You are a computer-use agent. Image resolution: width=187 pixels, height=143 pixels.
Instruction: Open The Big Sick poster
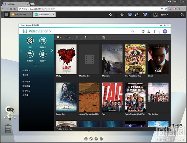coord(158,92)
